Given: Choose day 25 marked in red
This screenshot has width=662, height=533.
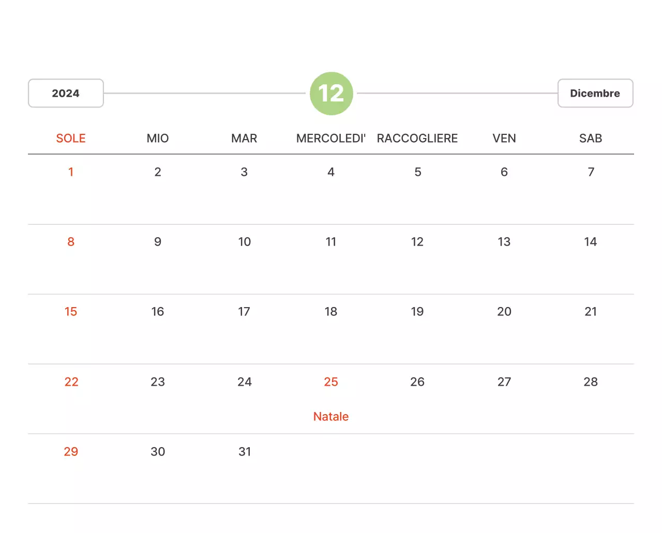Looking at the screenshot, I should pos(331,382).
